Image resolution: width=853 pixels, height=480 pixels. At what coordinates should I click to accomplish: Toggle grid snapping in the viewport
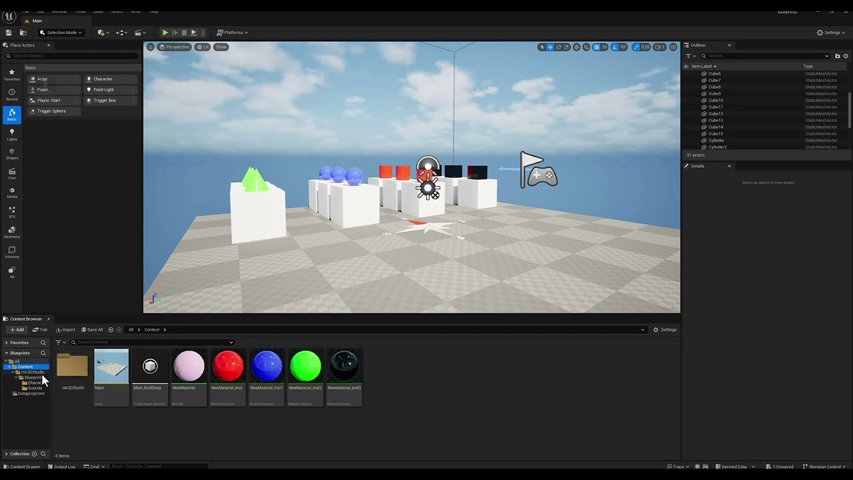(596, 47)
